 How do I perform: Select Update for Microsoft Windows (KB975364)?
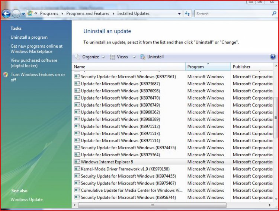click(173, 155)
